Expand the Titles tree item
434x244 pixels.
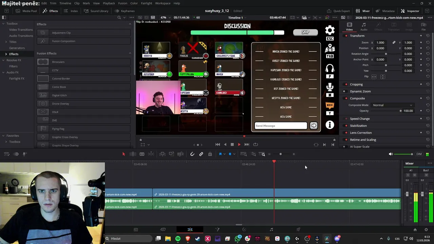6,42
